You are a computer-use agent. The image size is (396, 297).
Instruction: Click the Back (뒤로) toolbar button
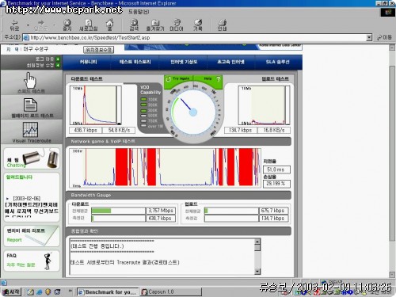(14, 25)
